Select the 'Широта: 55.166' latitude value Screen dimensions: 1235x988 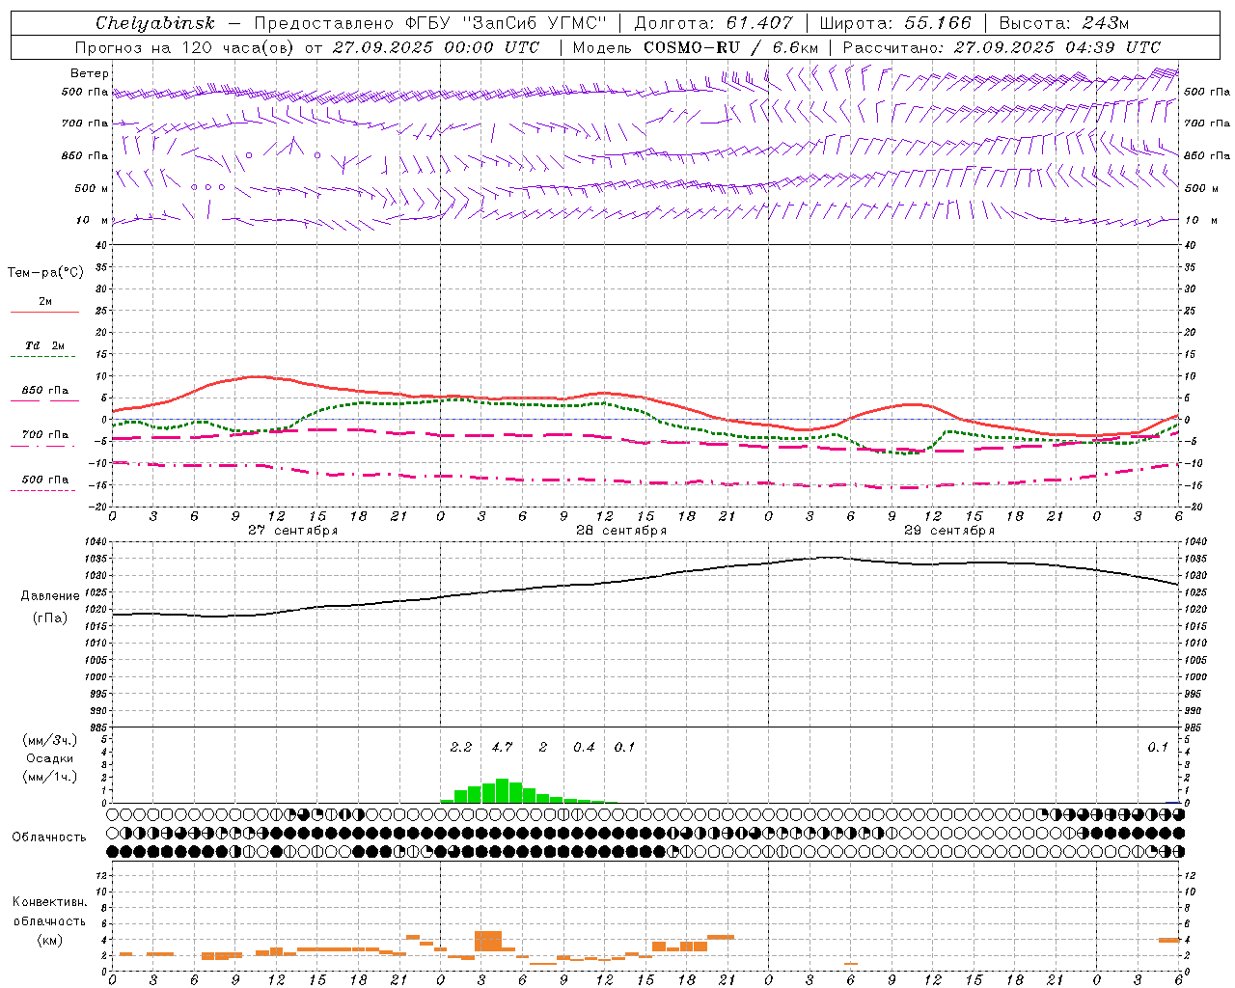coord(895,23)
